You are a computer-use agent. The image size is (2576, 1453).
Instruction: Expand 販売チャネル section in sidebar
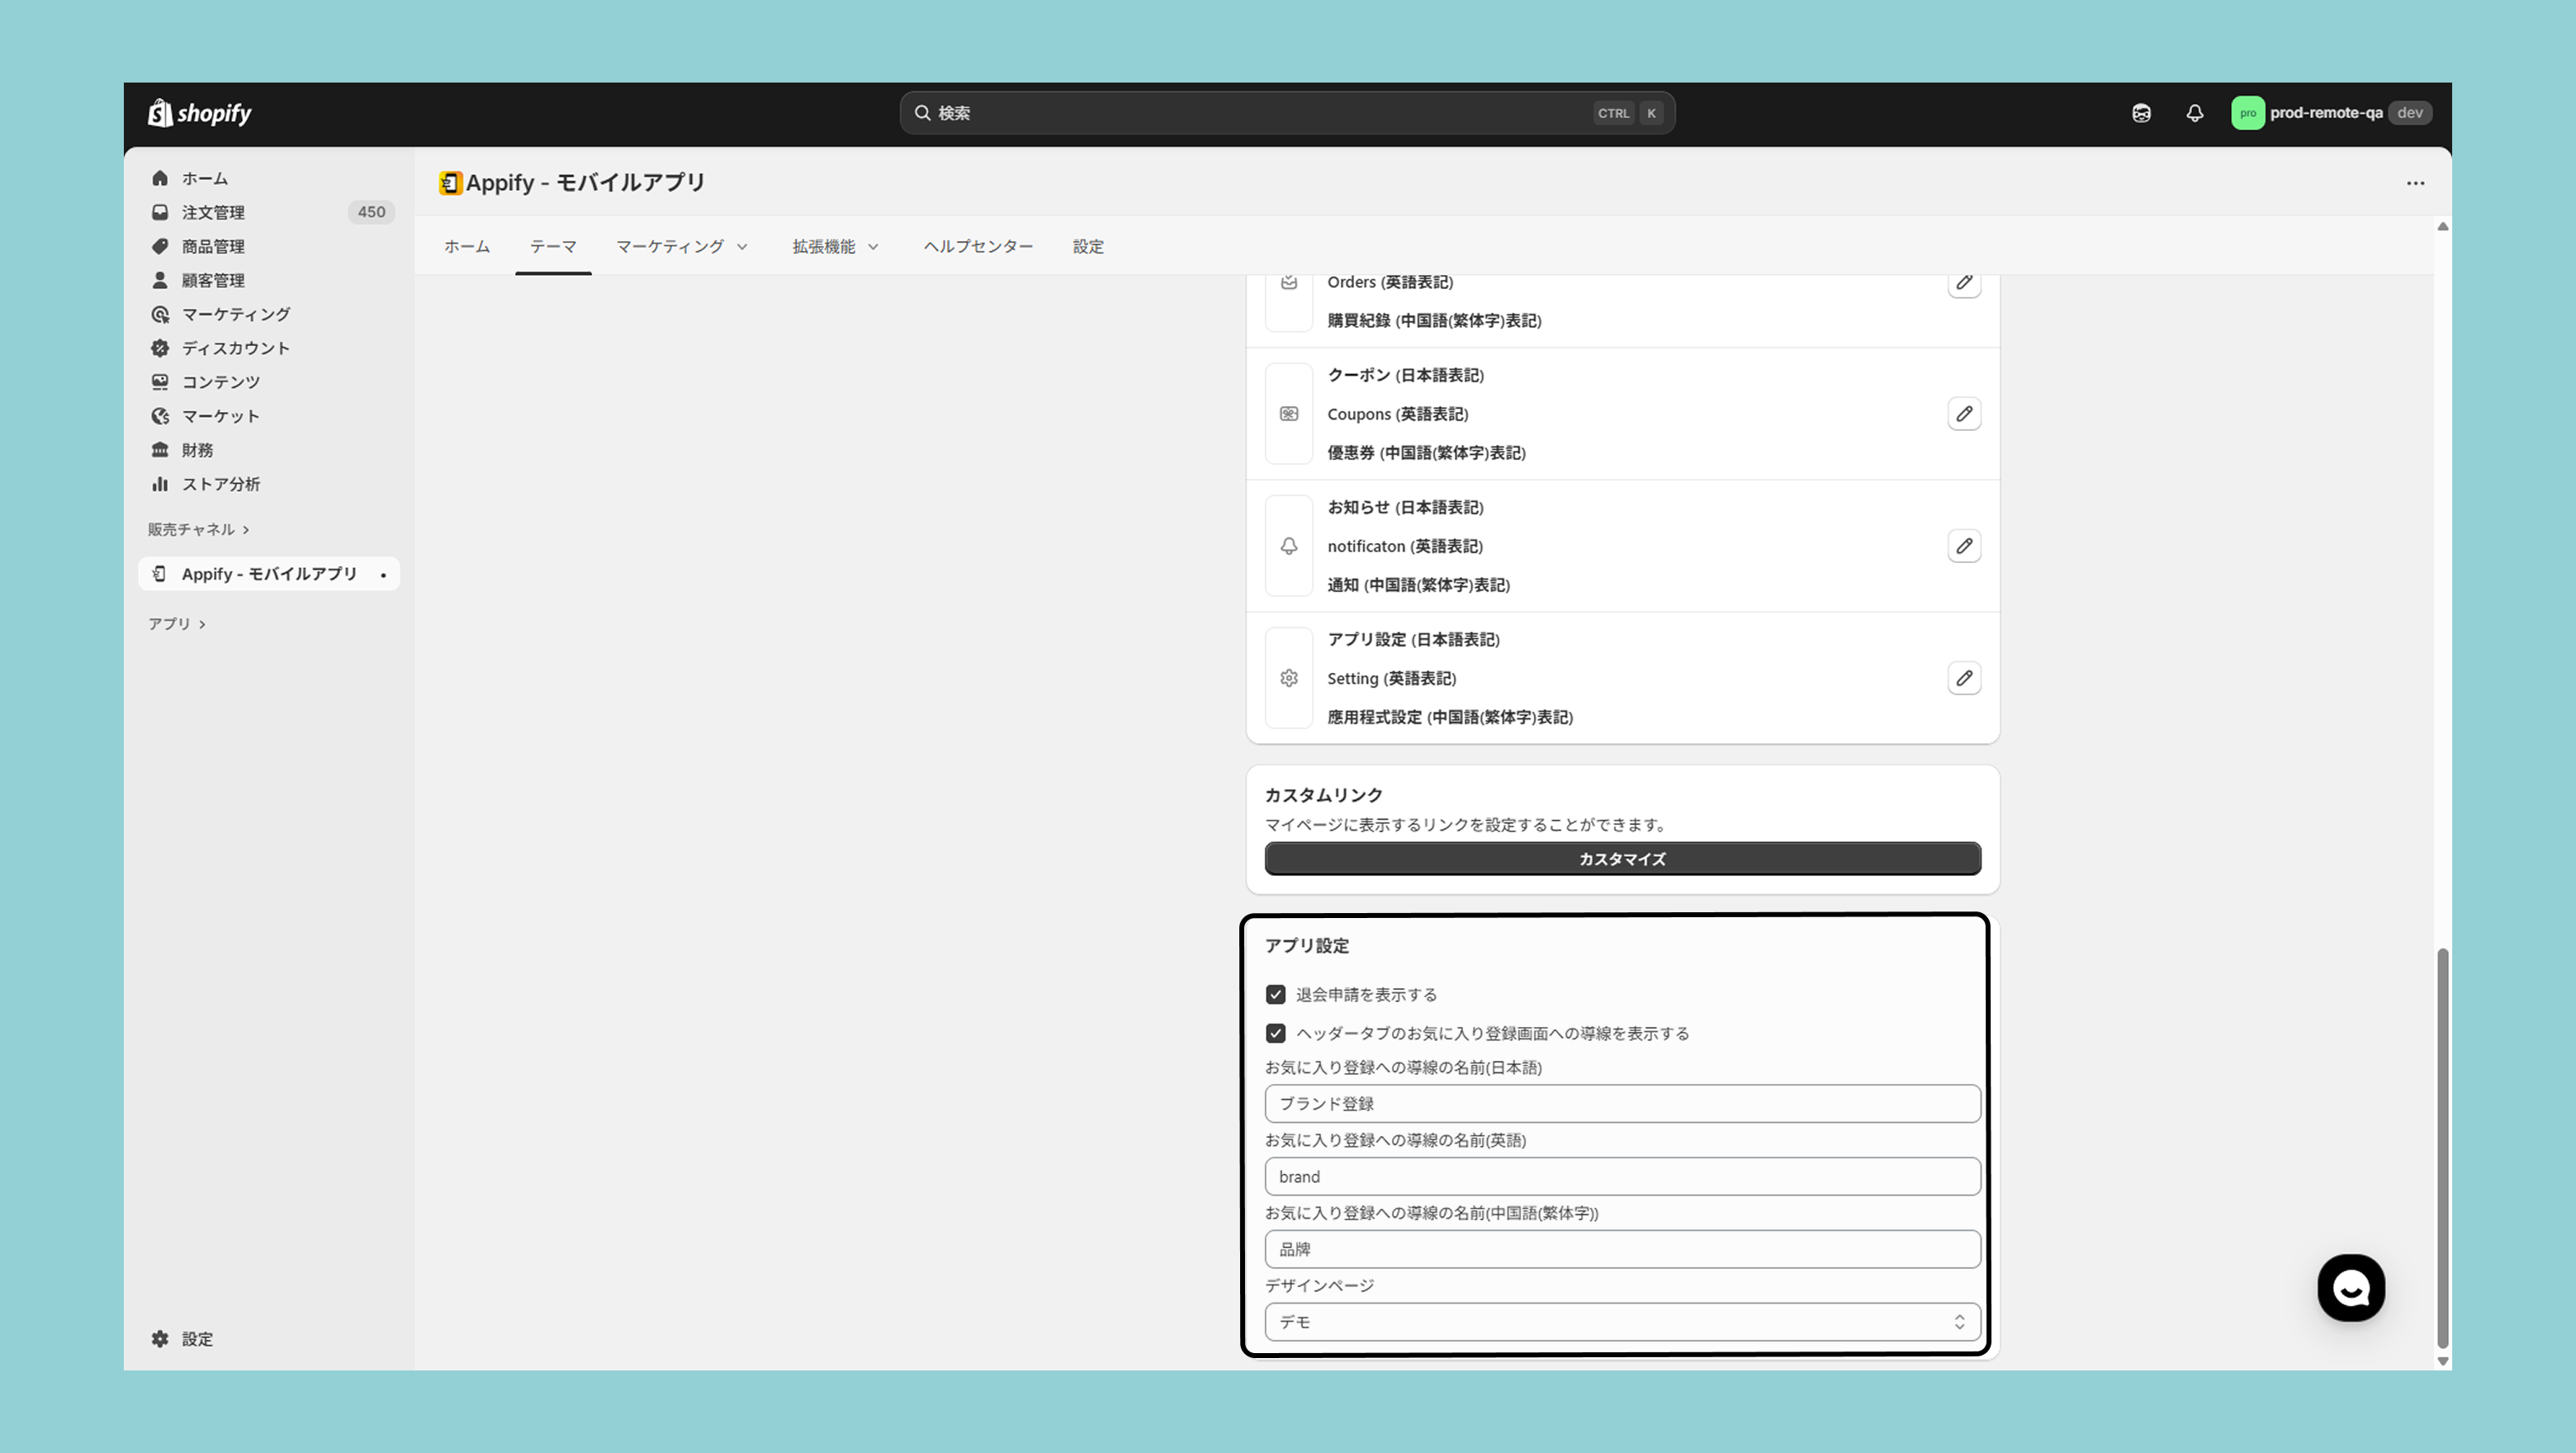[198, 529]
